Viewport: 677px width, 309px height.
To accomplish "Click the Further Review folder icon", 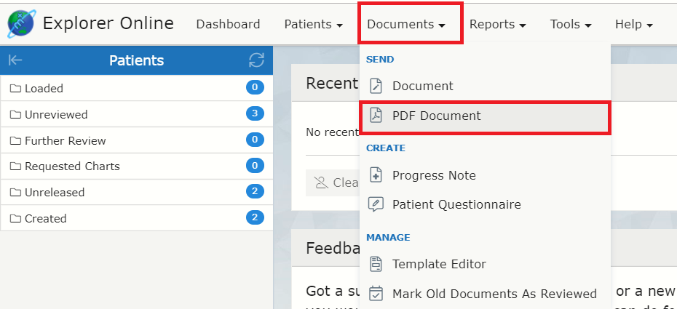I will (15, 140).
